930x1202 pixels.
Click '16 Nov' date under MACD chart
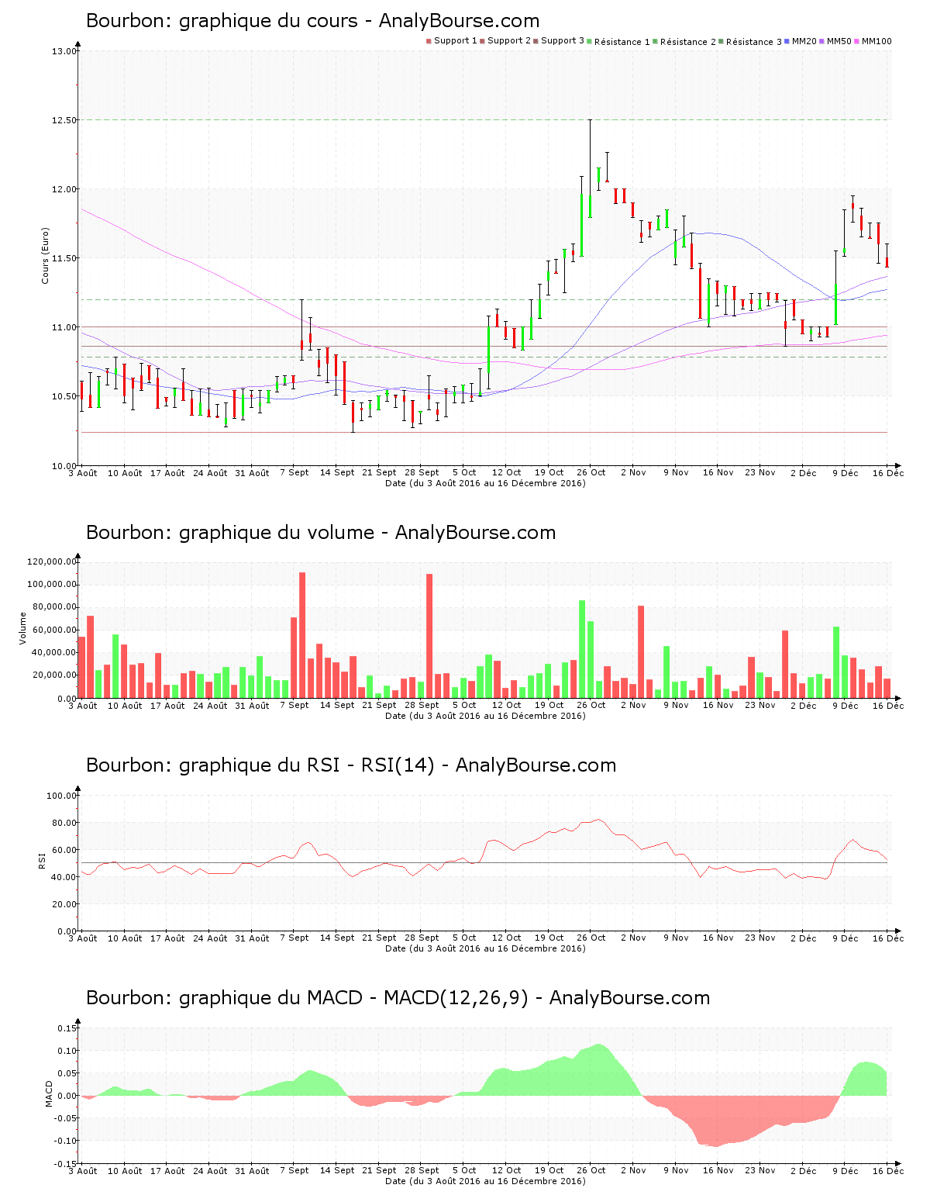(718, 1170)
